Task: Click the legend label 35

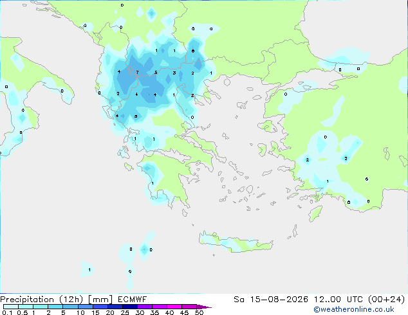Action: (x=154, y=312)
